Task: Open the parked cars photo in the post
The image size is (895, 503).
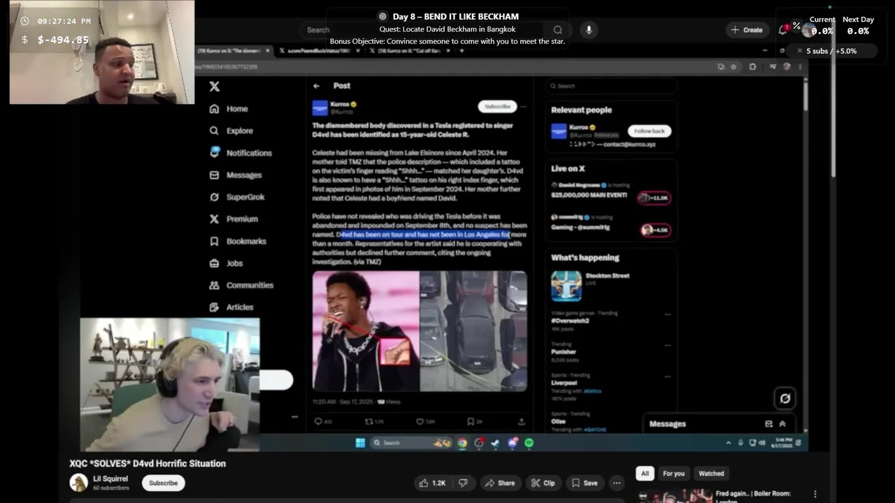Action: pyautogui.click(x=474, y=331)
